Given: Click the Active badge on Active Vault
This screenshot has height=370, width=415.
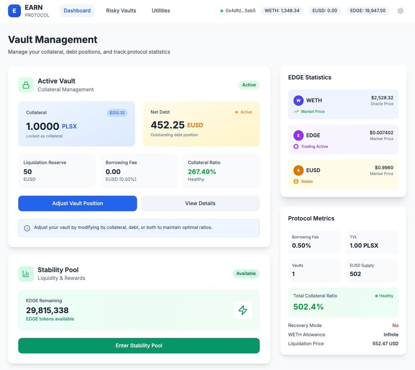Looking at the screenshot, I should [x=249, y=85].
